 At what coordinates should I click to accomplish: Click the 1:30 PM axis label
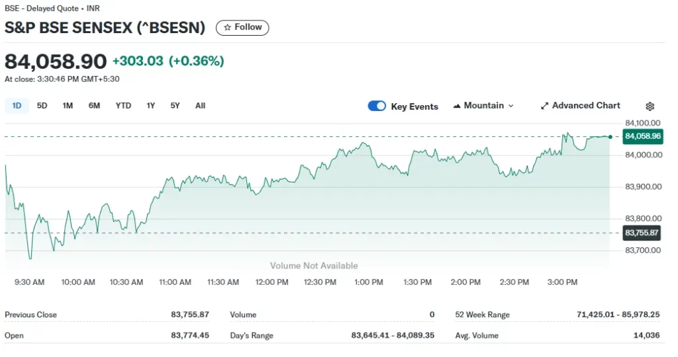coord(417,282)
